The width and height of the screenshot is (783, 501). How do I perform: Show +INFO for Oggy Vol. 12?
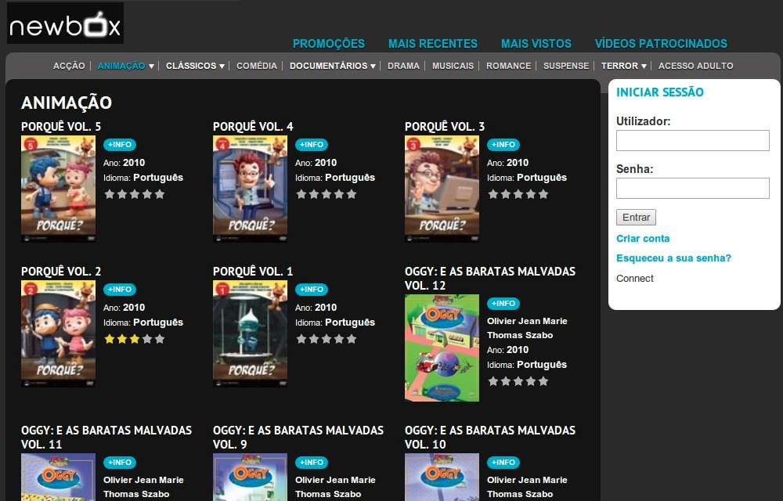[x=503, y=304]
